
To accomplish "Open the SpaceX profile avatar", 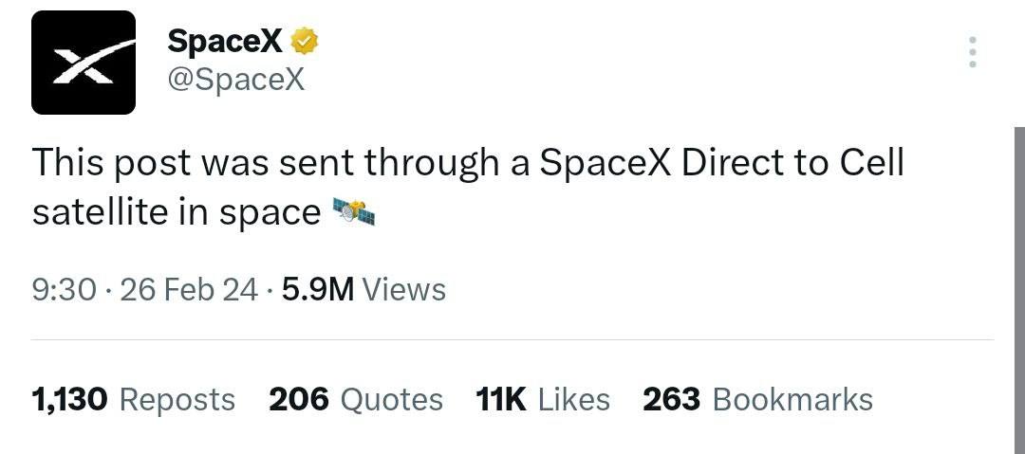I will pyautogui.click(x=84, y=63).
